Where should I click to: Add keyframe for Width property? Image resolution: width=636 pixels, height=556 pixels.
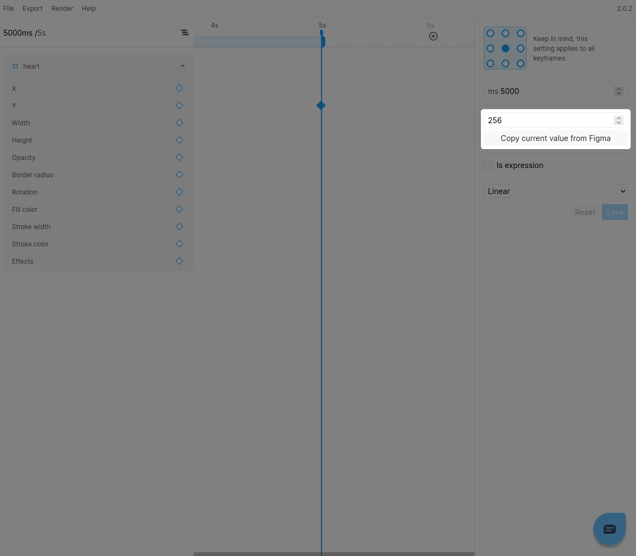tap(179, 123)
